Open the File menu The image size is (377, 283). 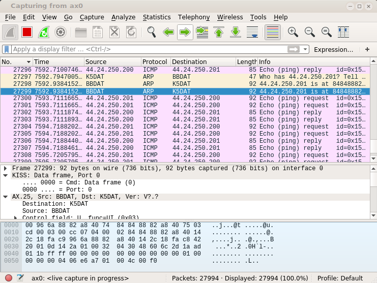[10, 17]
